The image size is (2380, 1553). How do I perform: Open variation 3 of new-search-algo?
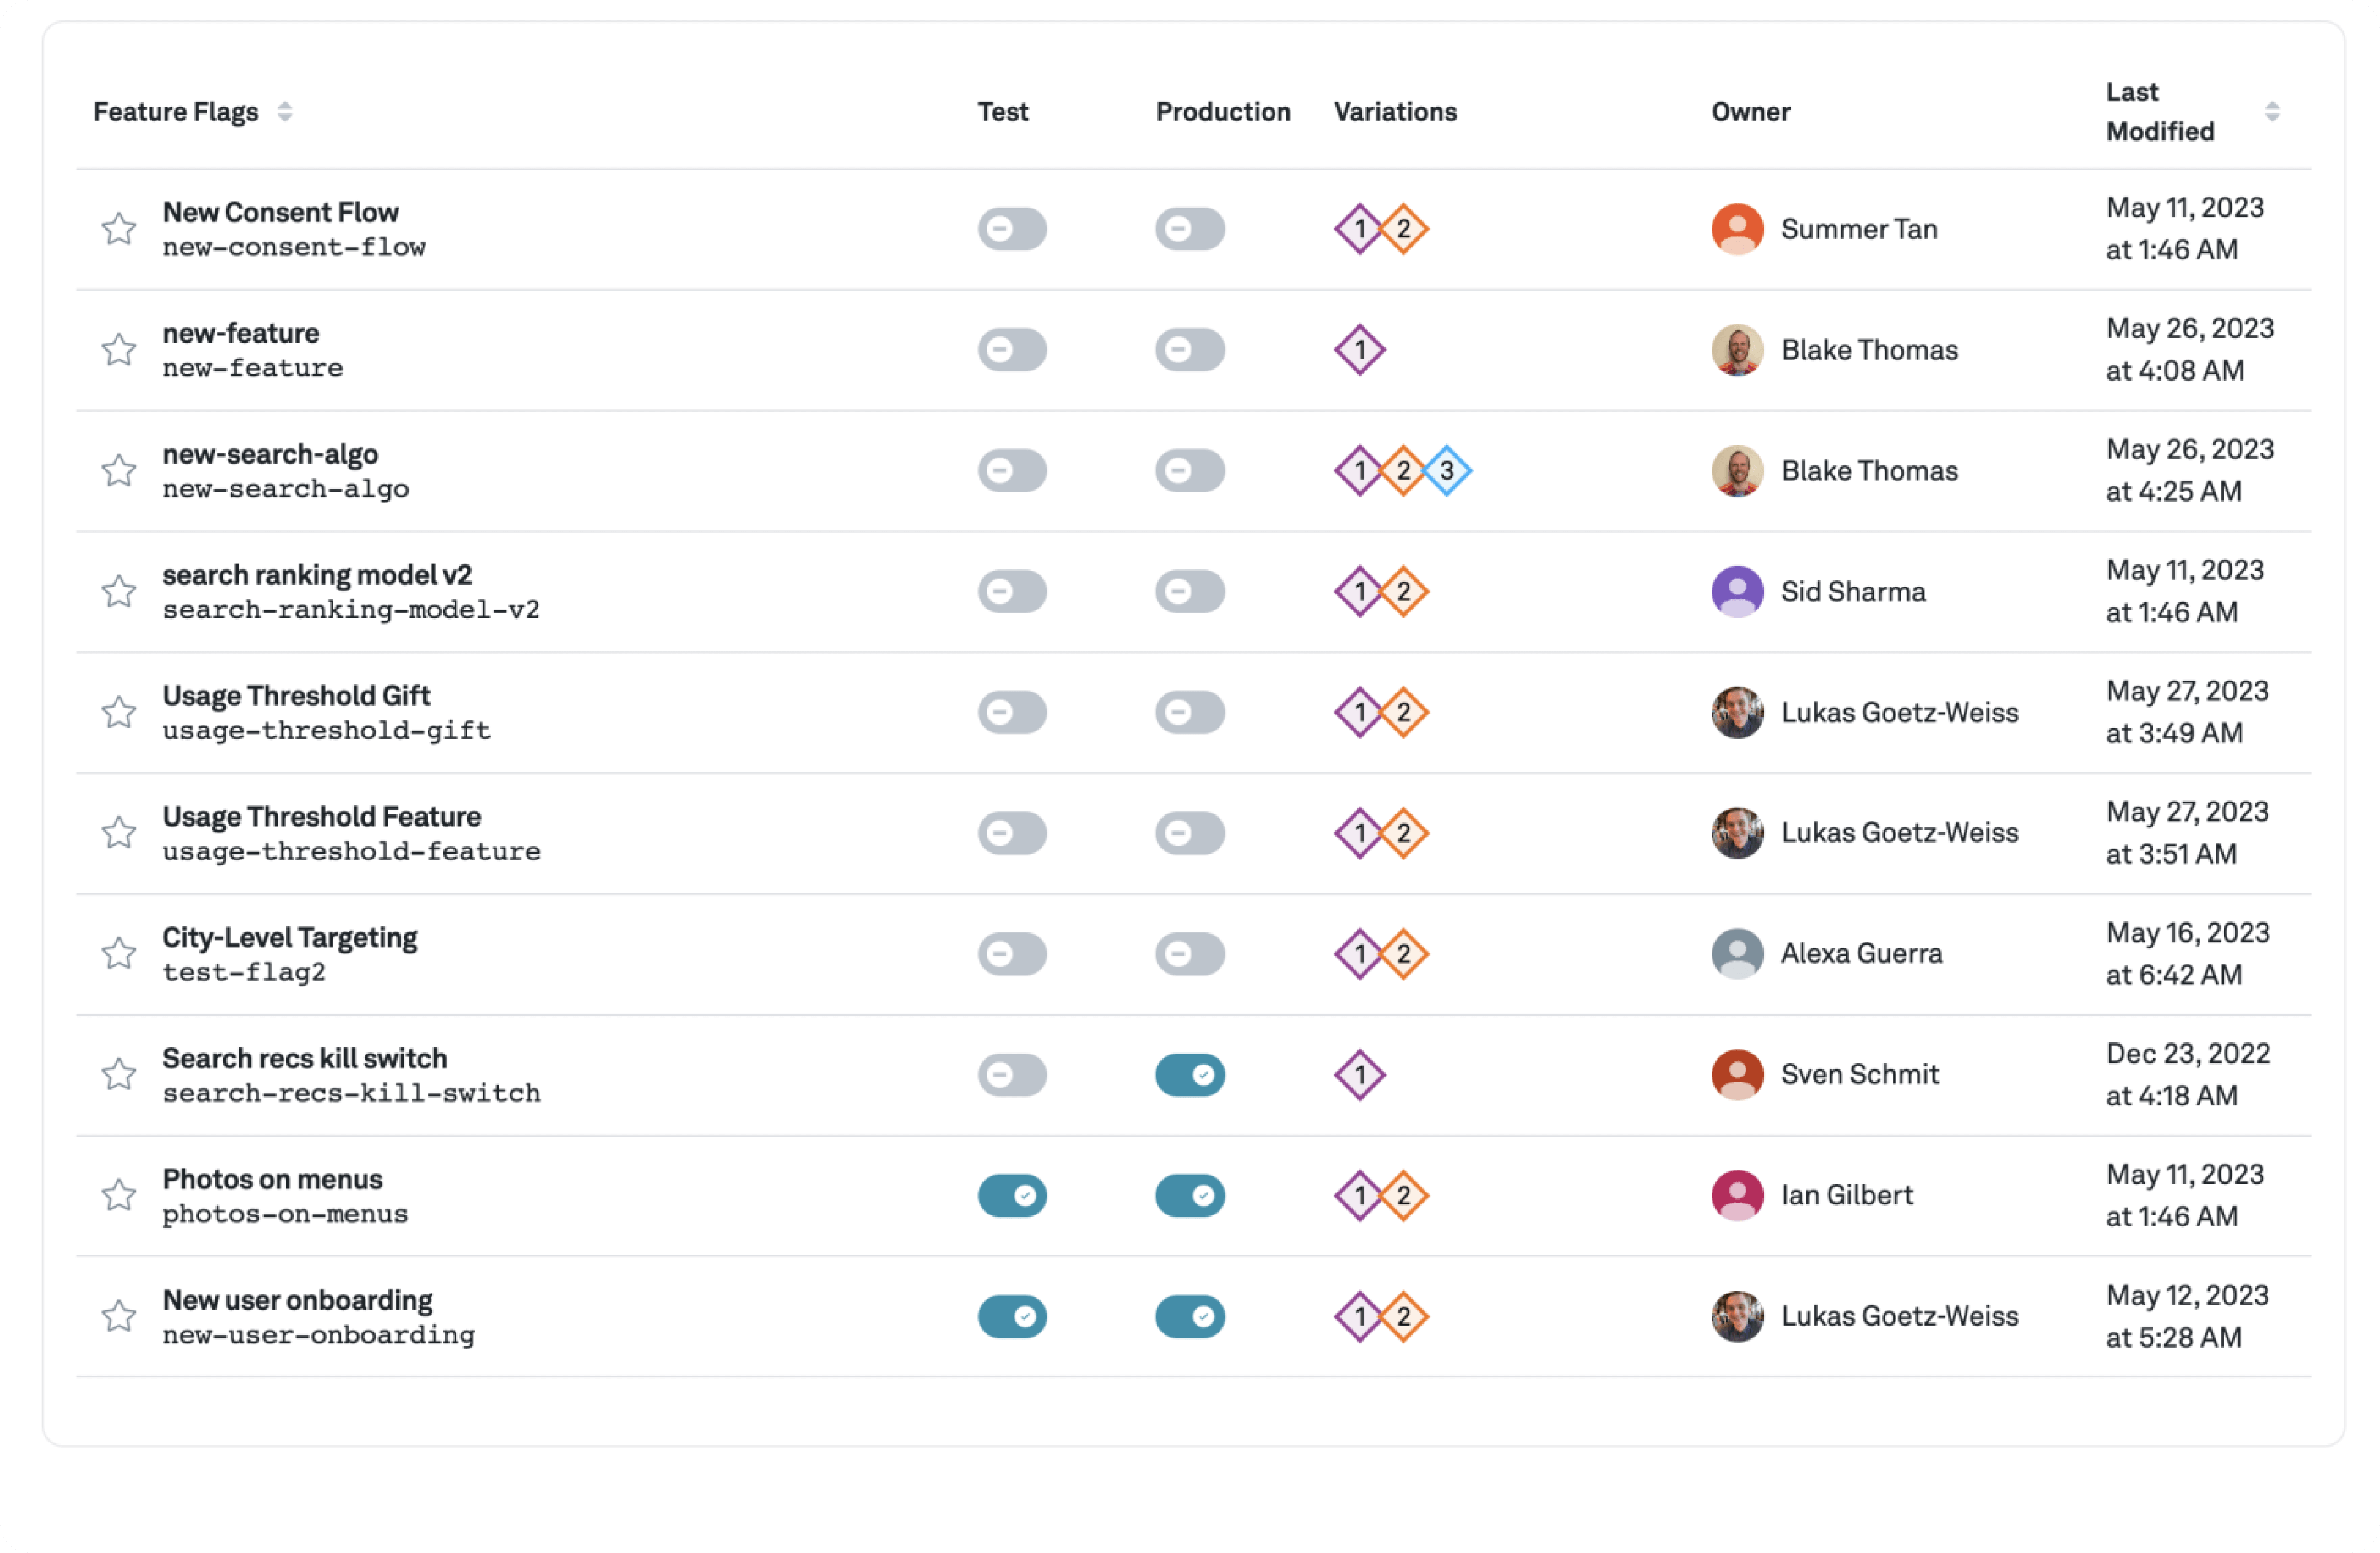point(1448,470)
